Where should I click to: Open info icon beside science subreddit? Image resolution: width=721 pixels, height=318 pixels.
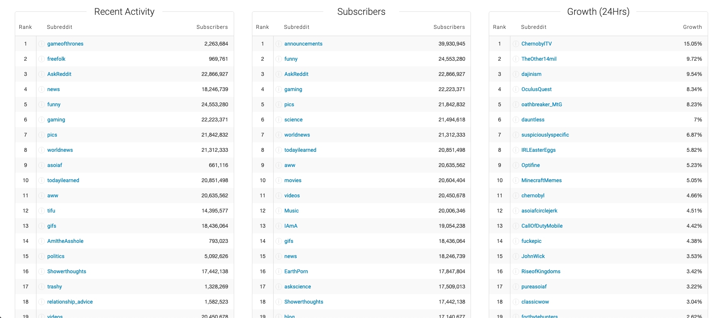tap(279, 120)
